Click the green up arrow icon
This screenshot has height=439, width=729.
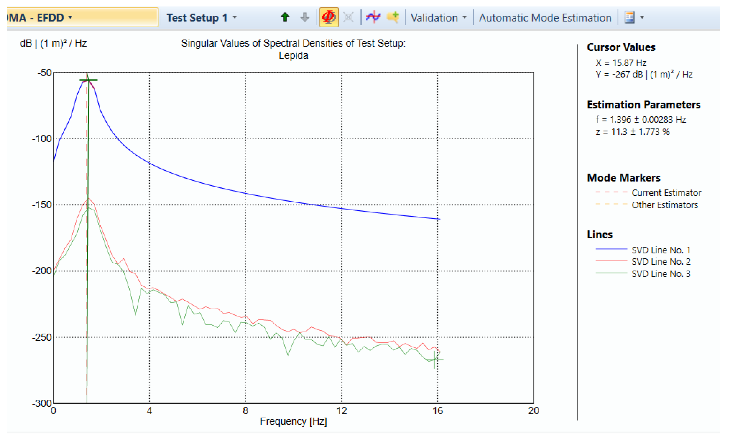pos(285,17)
